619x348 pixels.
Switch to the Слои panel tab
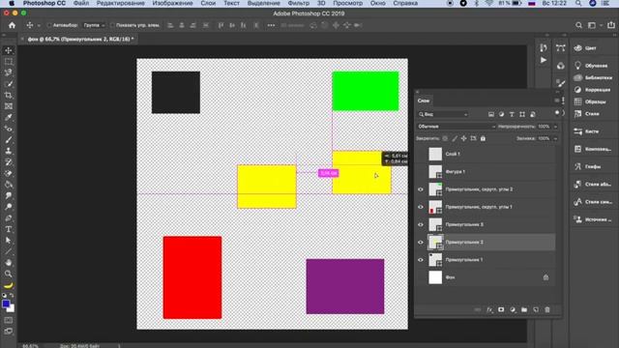[424, 101]
